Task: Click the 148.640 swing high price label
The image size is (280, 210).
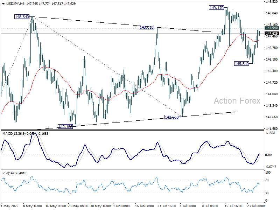Action: [x=21, y=16]
